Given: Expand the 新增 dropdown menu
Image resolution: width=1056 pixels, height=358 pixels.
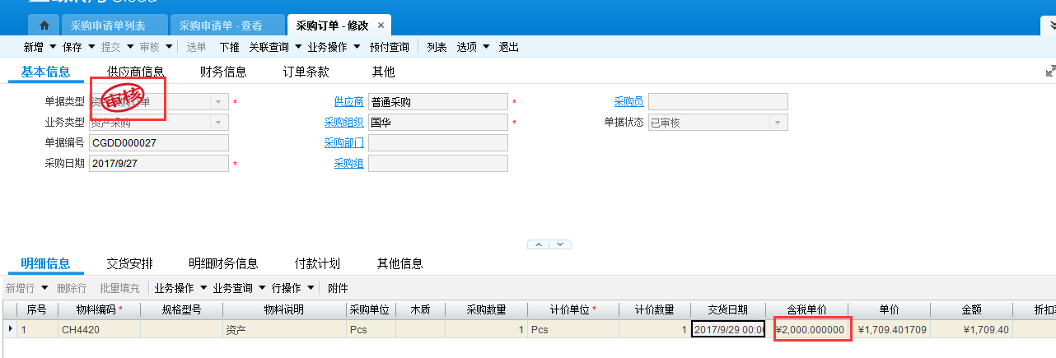Looking at the screenshot, I should pos(53,47).
